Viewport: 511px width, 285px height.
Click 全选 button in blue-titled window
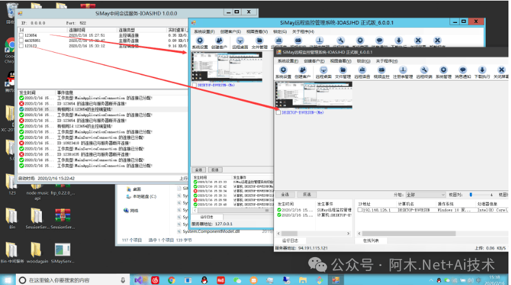pyautogui.click(x=199, y=169)
